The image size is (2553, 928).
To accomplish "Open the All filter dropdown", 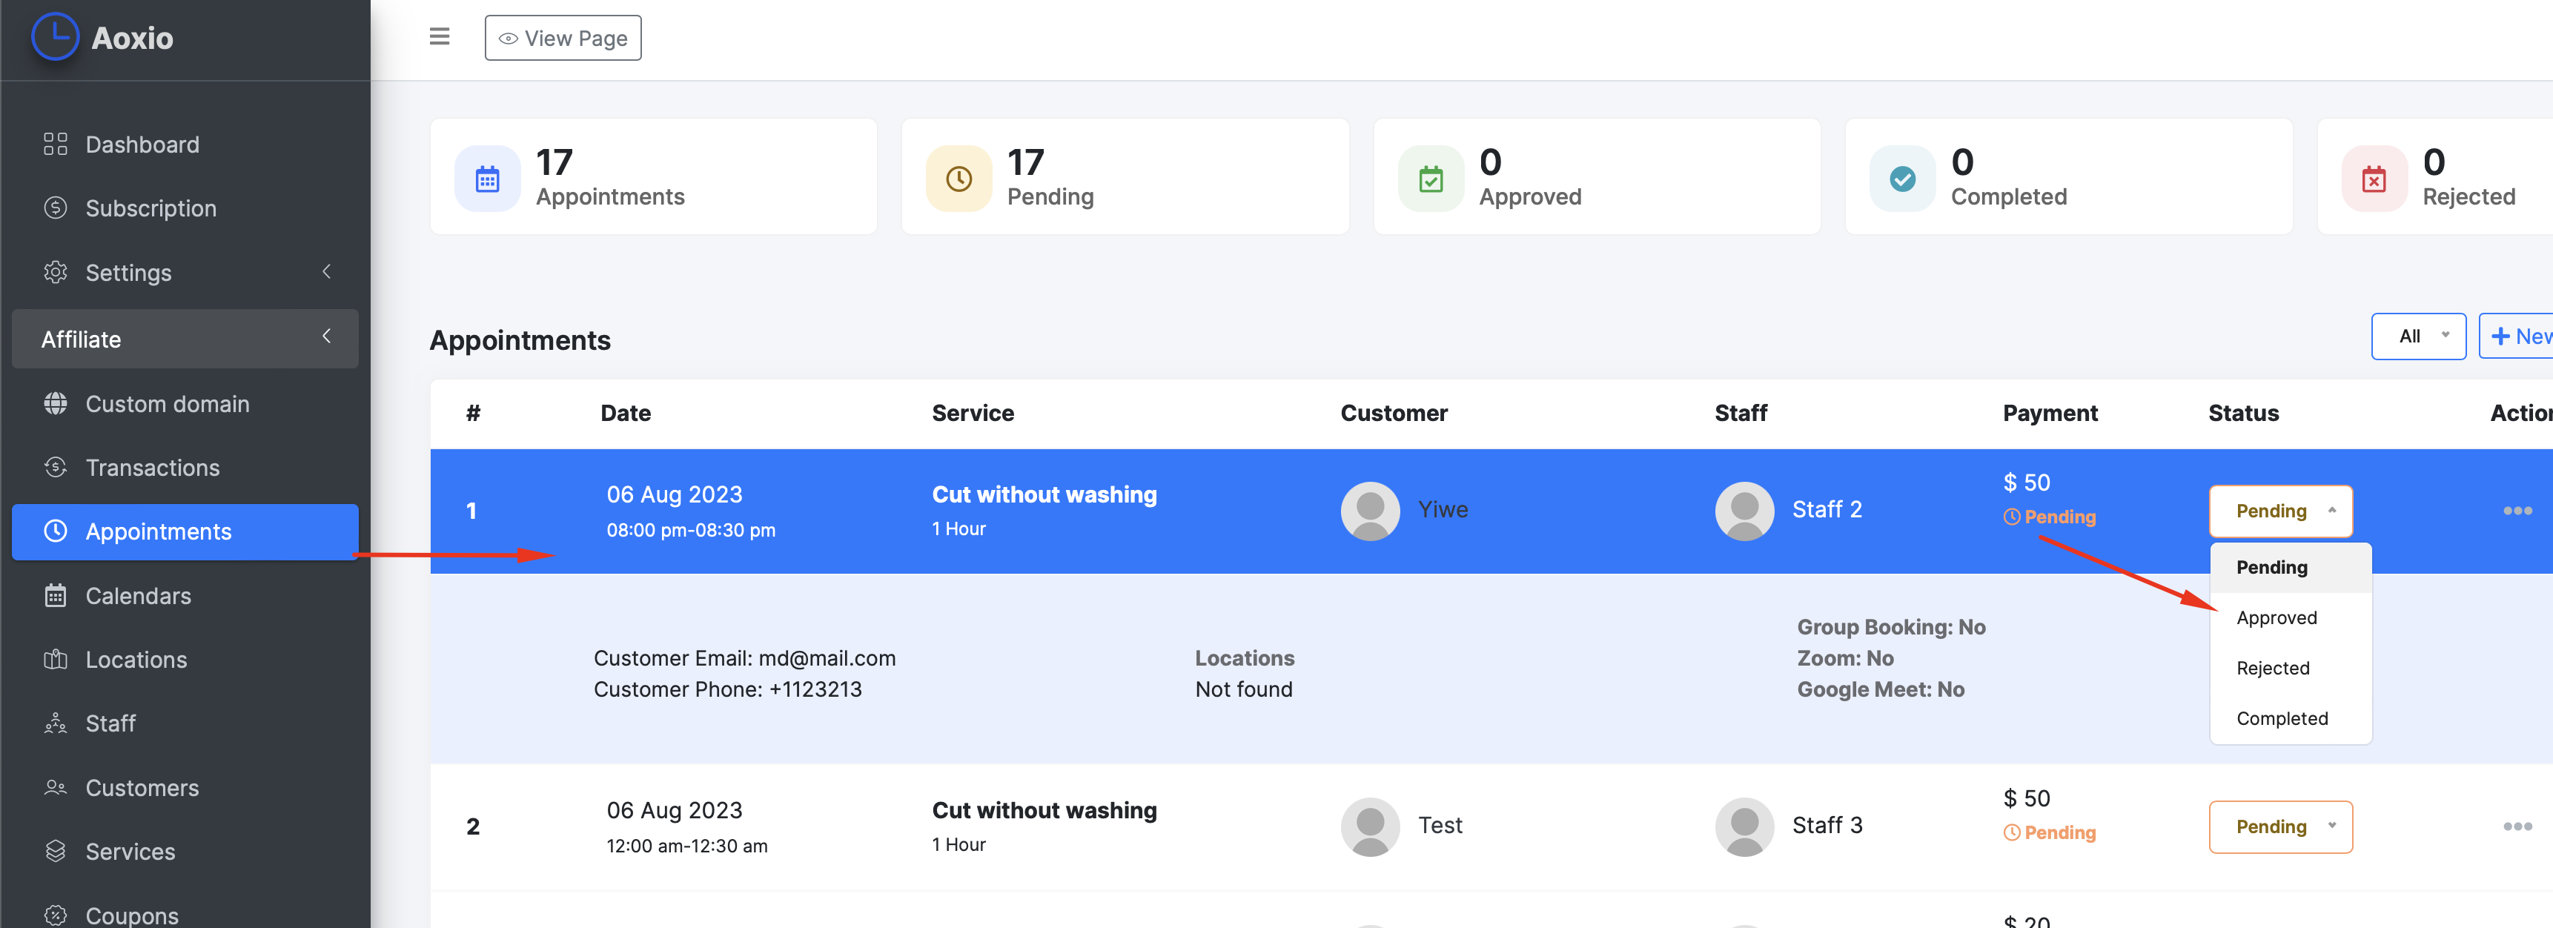I will click(2418, 337).
